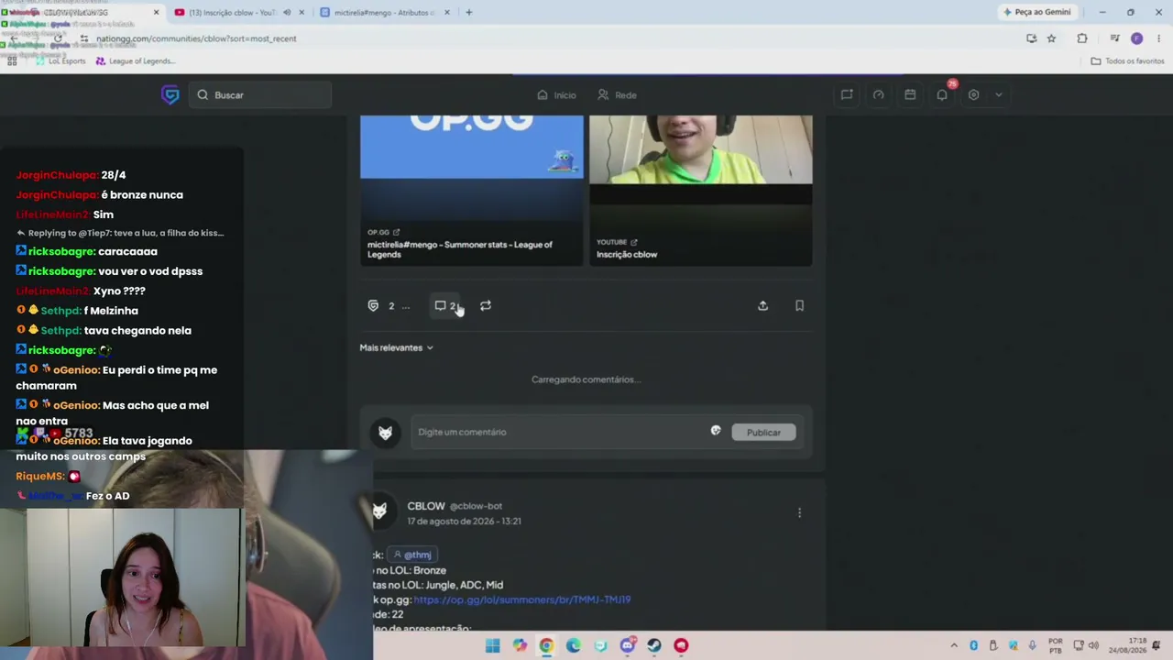Screen dimensions: 1173x660
Task: Open the YouTube Inscrição cblow video card
Action: click(x=700, y=191)
